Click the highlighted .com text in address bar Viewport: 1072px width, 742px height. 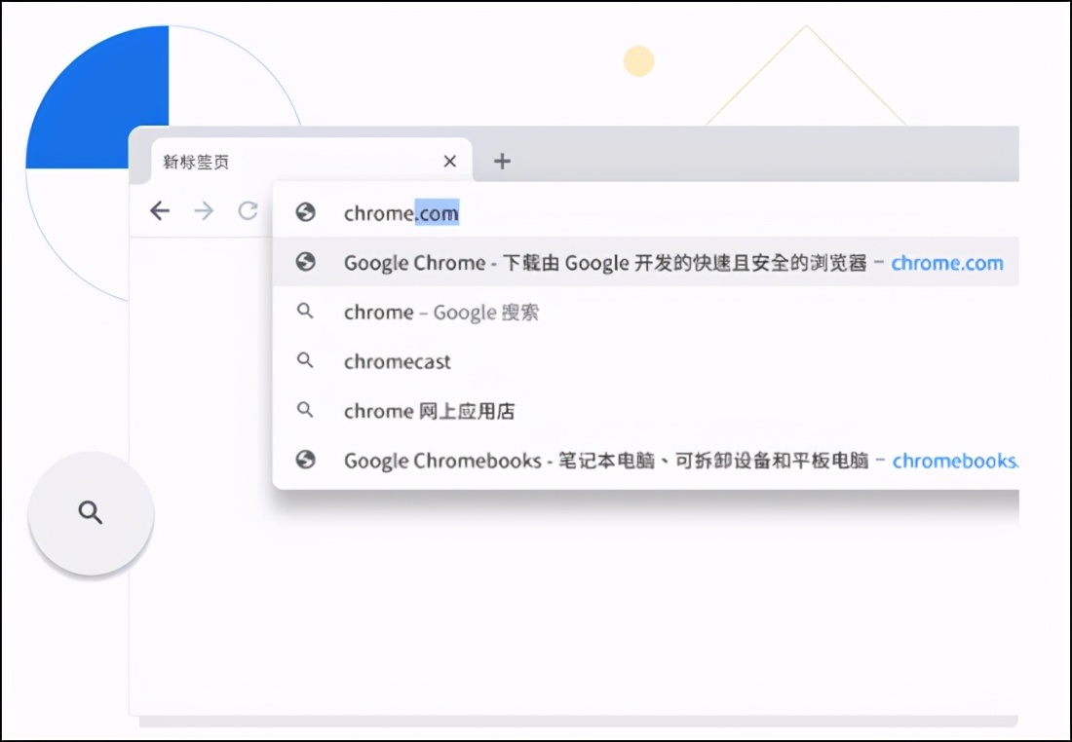(439, 212)
